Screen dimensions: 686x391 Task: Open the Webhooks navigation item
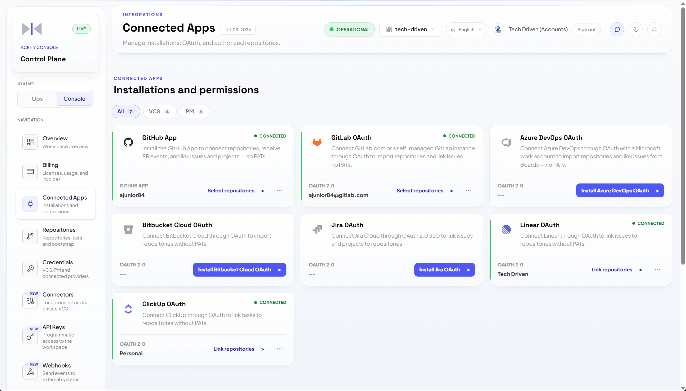coord(56,372)
